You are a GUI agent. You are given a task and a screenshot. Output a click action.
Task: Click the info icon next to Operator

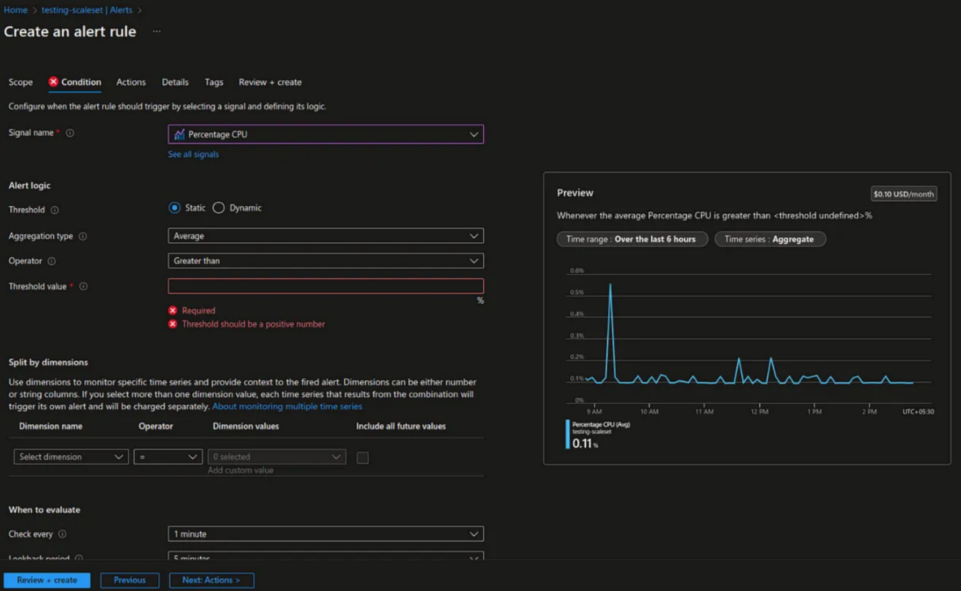pyautogui.click(x=52, y=261)
